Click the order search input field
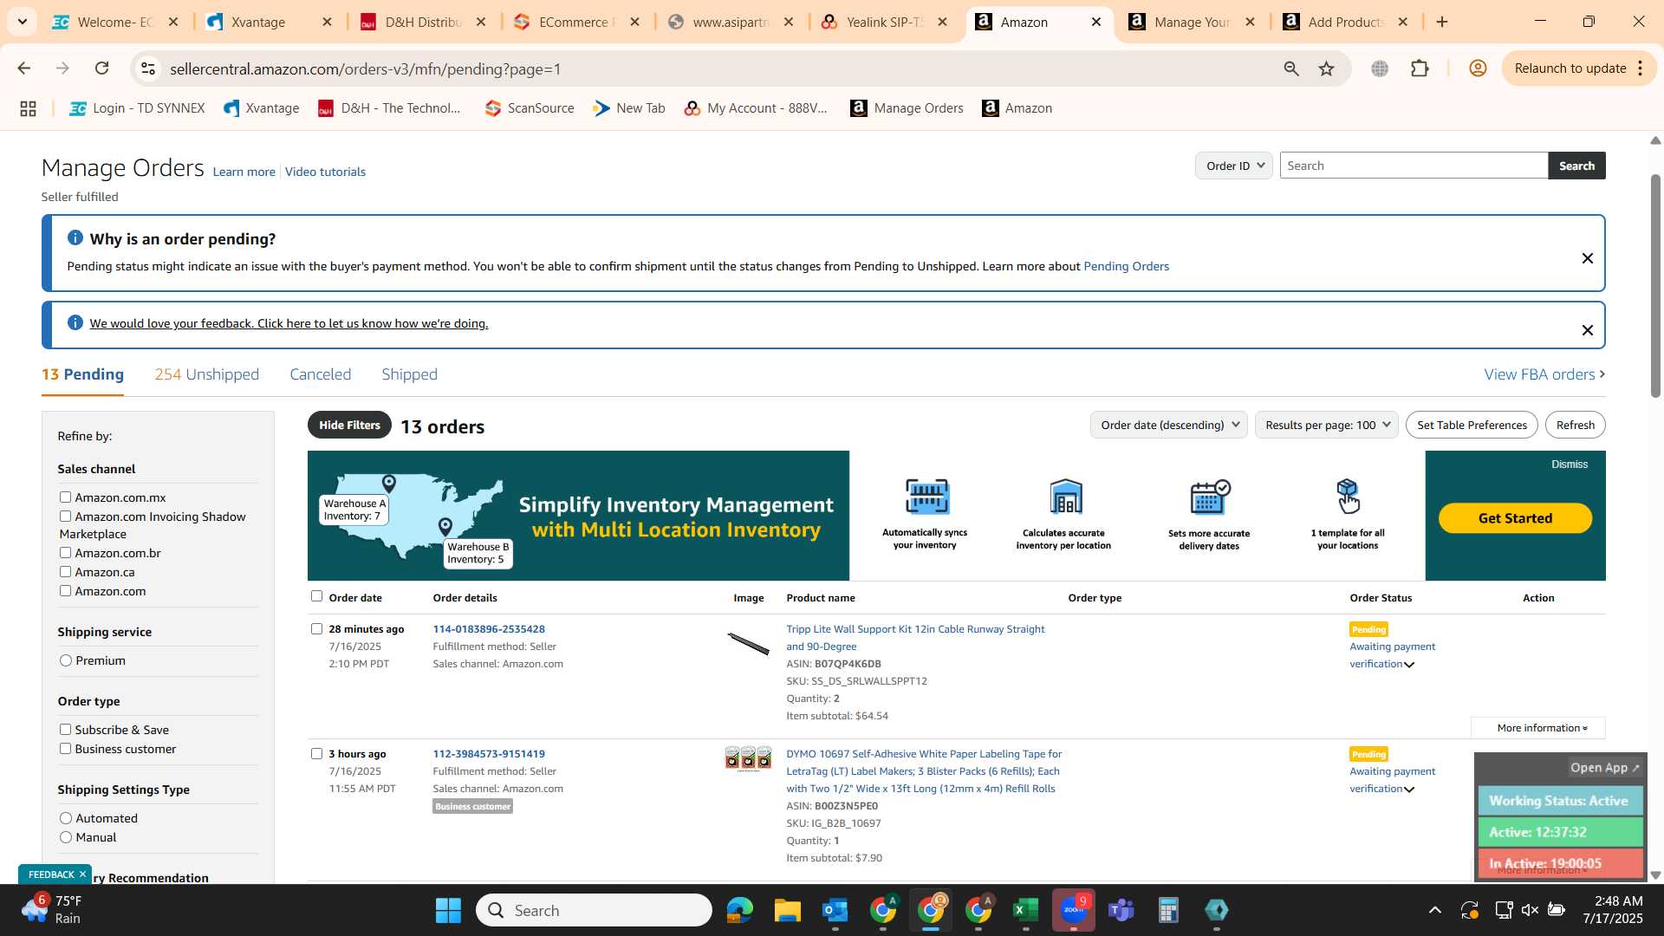1664x936 pixels. pyautogui.click(x=1414, y=166)
